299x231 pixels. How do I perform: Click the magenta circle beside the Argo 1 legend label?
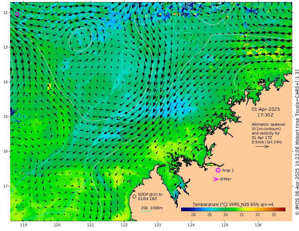click(218, 170)
